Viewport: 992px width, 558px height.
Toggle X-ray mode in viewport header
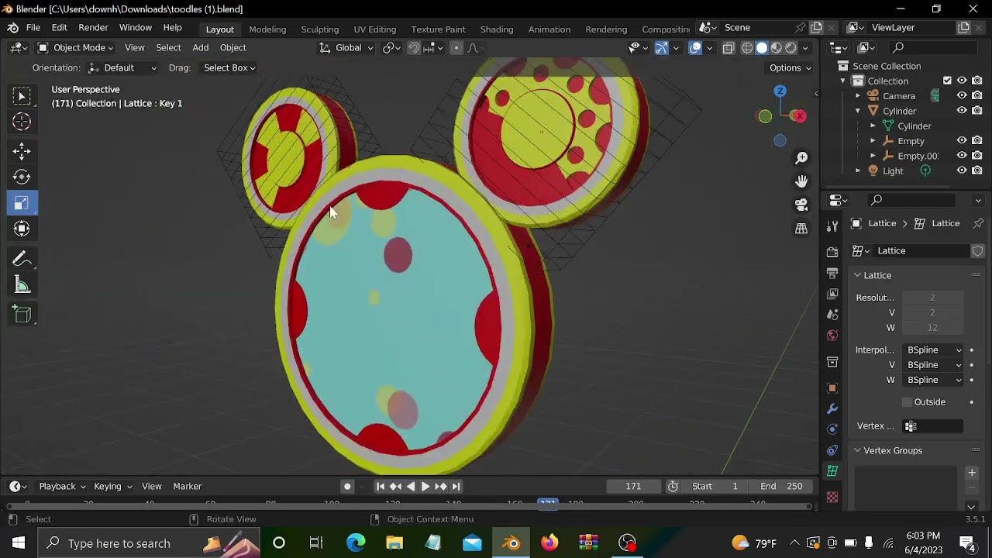point(728,48)
